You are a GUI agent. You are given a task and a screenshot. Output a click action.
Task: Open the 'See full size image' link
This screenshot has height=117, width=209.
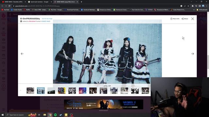pyautogui.click(x=47, y=19)
